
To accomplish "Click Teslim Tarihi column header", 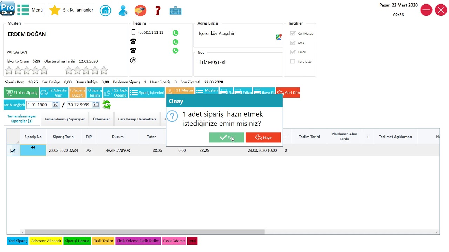I will click(x=309, y=136).
